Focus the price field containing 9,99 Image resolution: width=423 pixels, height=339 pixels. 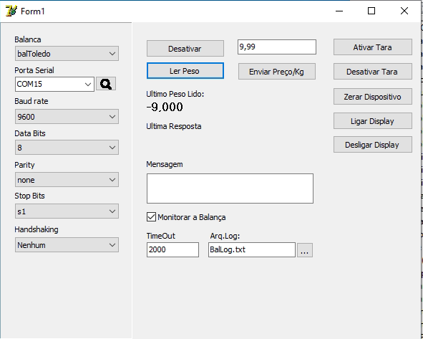(277, 47)
